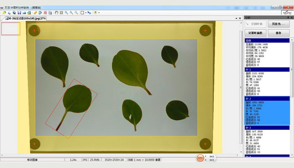The image size is (294, 168).
Task: Expand the 叶 3 result section header
Action: click(x=267, y=127)
